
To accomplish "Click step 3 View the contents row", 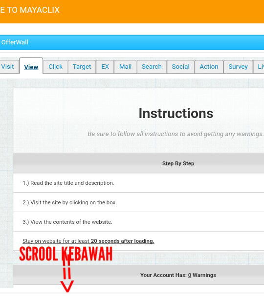I will [x=138, y=222].
